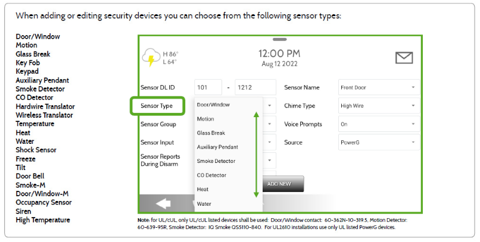Screen dimensions: 480x242
Task: Tap the pull-down handle at top
Action: coord(279,39)
